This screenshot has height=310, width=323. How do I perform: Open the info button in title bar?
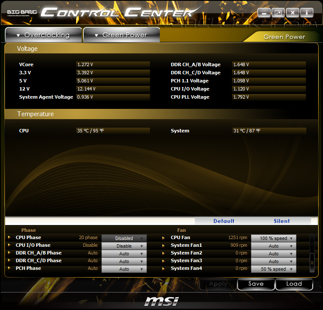[x=306, y=13]
